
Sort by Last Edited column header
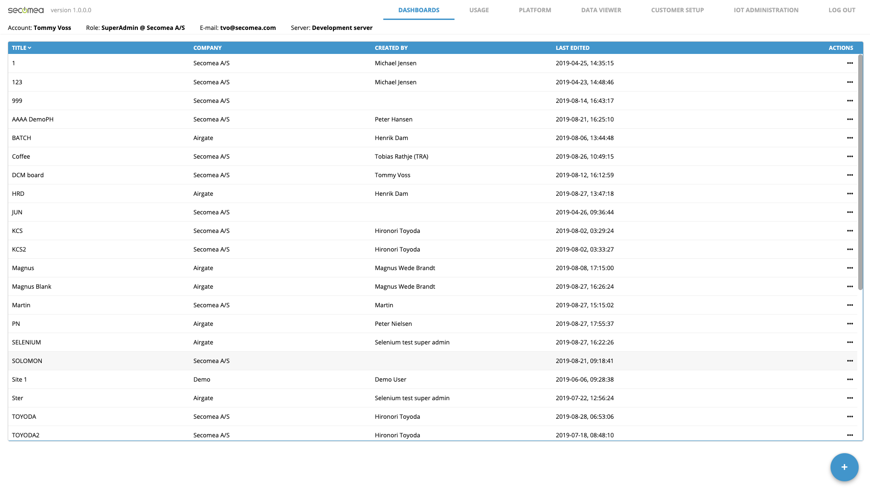click(x=572, y=48)
